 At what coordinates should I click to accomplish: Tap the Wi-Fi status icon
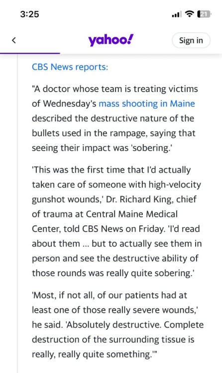(190, 14)
